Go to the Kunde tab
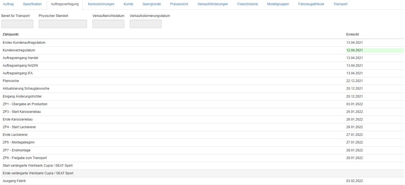 coord(128,4)
